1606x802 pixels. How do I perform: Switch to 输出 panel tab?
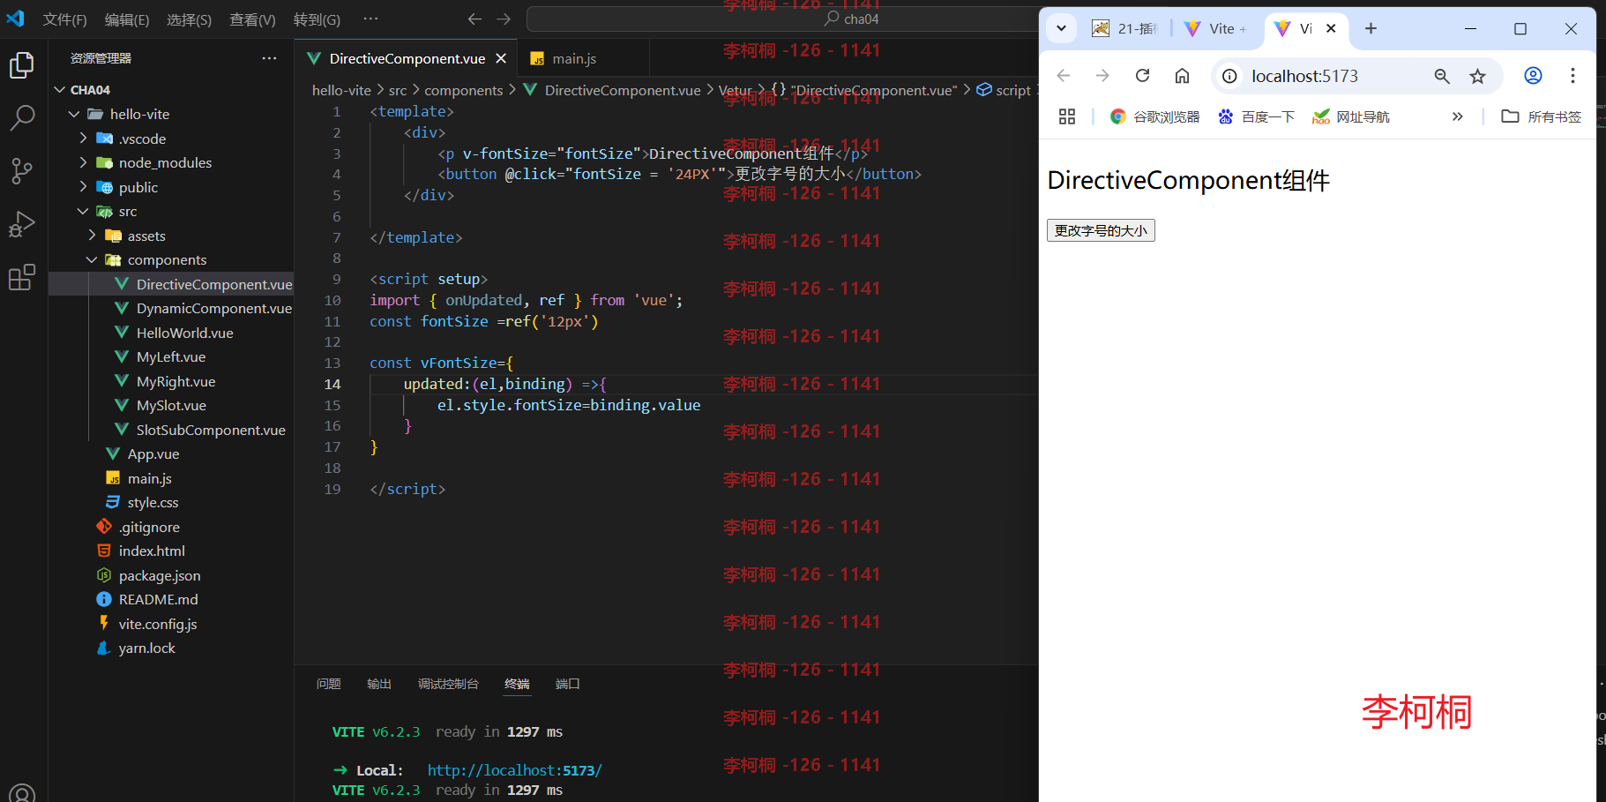(379, 684)
